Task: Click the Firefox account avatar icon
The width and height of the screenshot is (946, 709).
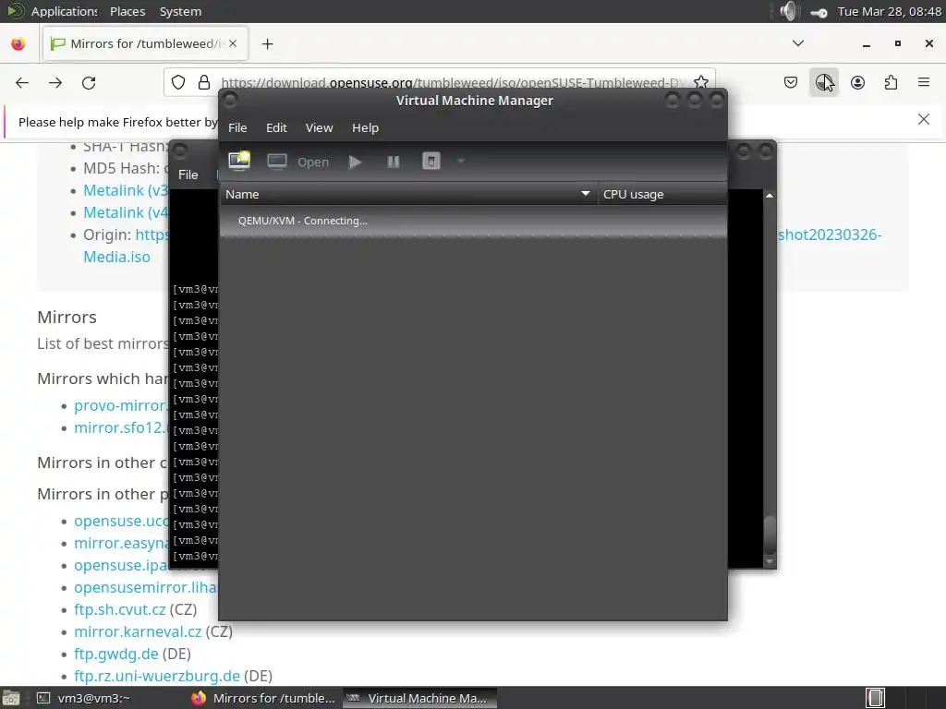Action: [x=857, y=82]
